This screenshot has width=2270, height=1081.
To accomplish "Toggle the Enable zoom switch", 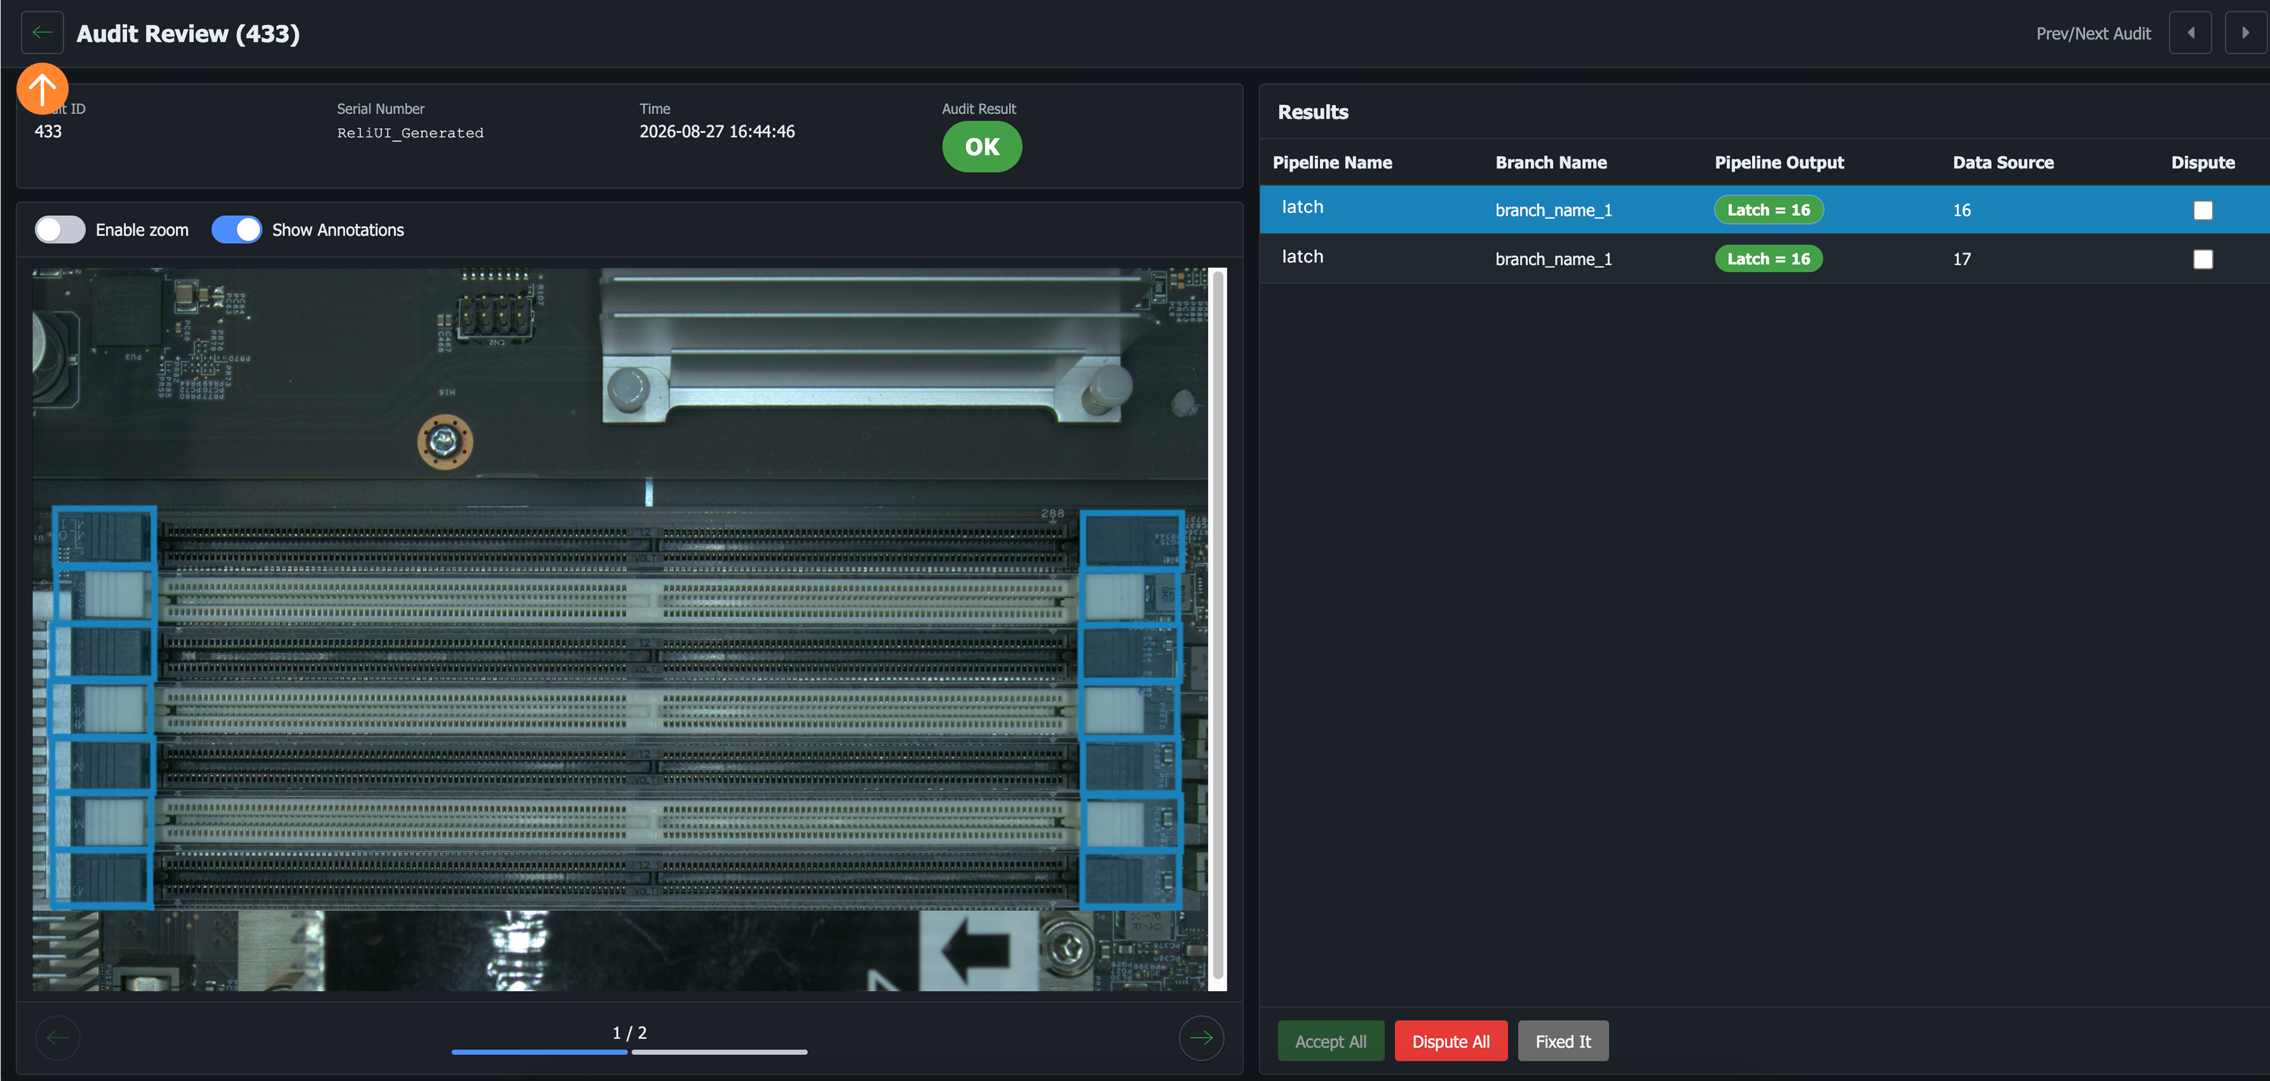I will click(60, 230).
